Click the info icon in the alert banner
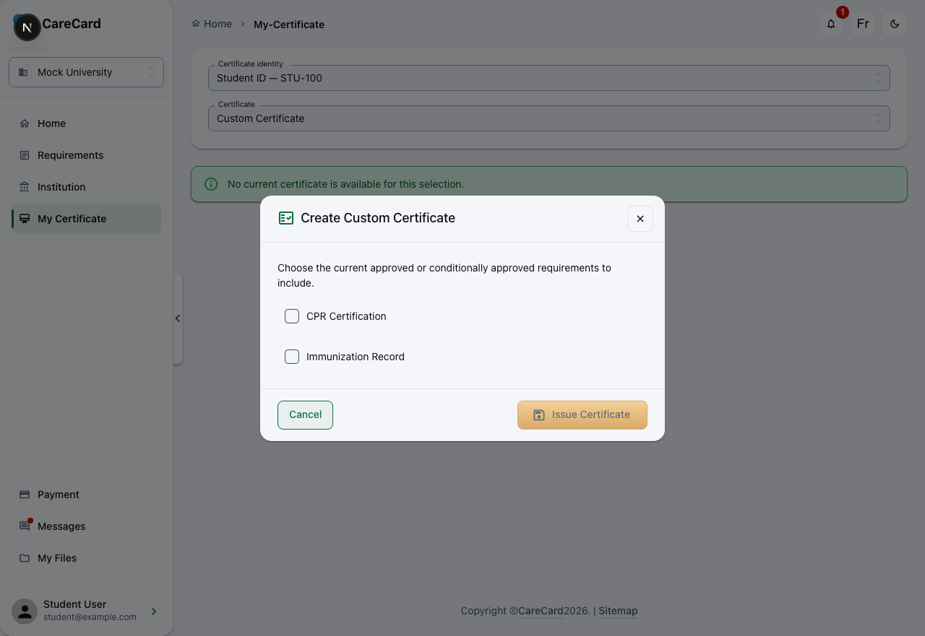The width and height of the screenshot is (925, 636). click(211, 184)
